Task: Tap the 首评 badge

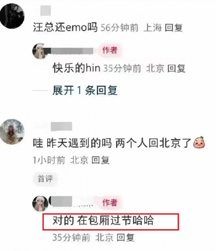Action: point(45,179)
